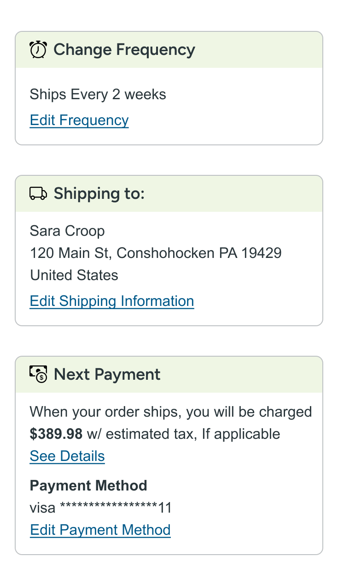Click the 120 Main St street address

(71, 253)
